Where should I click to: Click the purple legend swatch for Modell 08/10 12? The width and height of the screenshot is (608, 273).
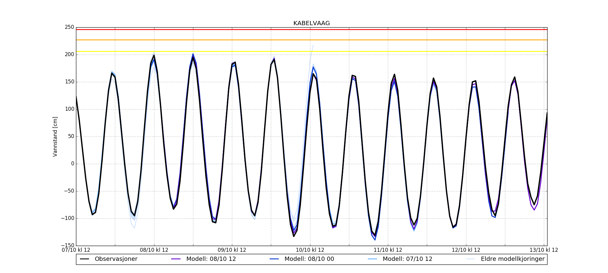(176, 259)
